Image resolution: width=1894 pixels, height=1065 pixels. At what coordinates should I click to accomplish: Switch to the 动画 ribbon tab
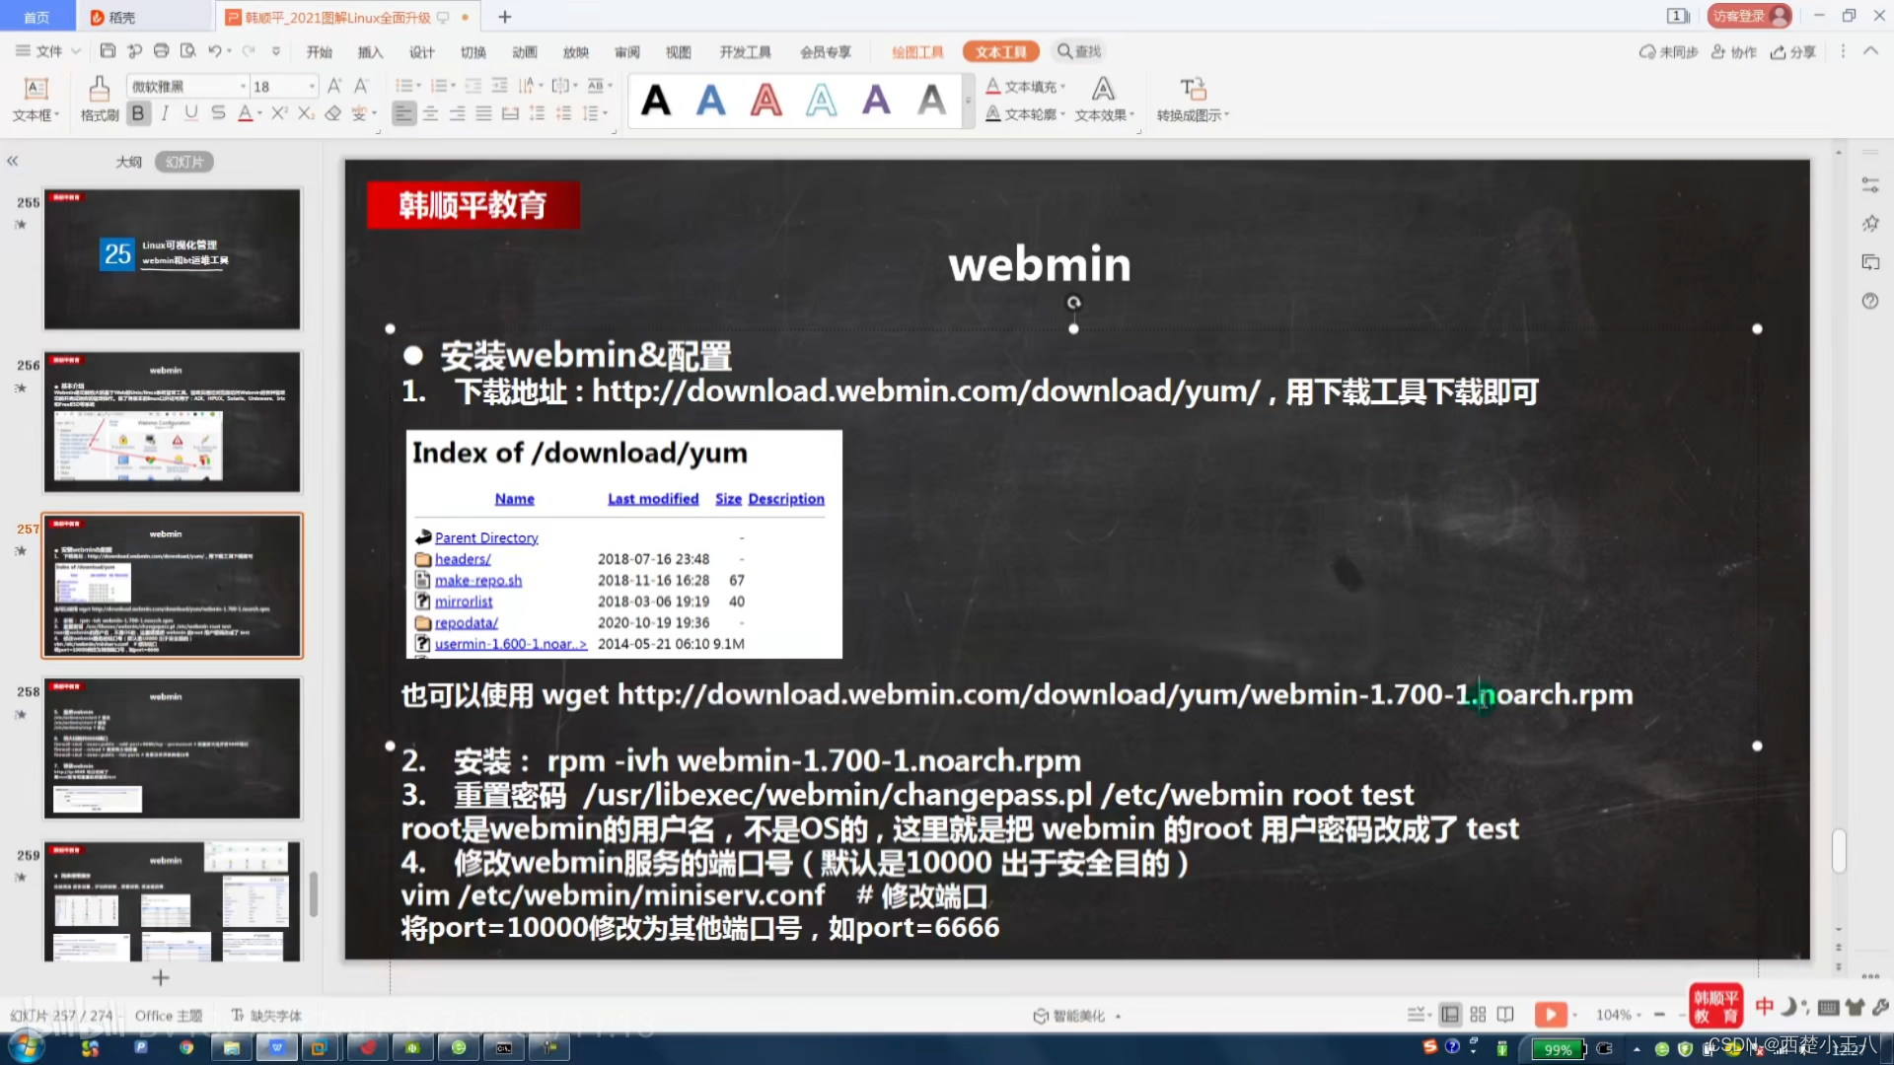pyautogui.click(x=525, y=51)
